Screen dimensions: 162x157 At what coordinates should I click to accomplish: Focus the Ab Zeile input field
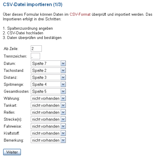coord(36,49)
